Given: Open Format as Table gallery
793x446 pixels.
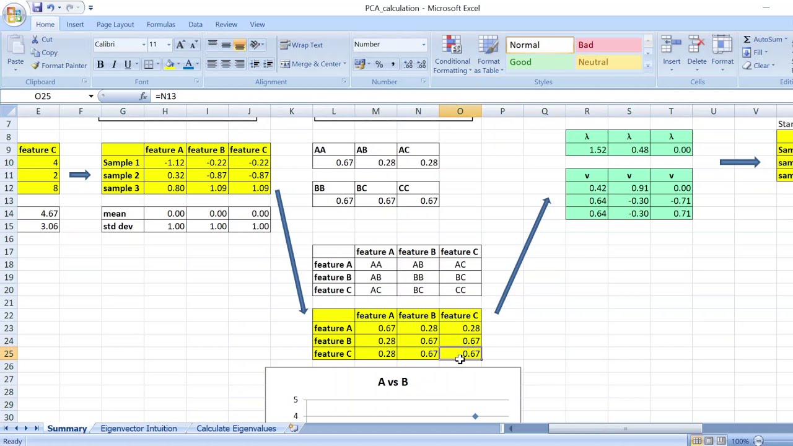Looking at the screenshot, I should [x=489, y=55].
